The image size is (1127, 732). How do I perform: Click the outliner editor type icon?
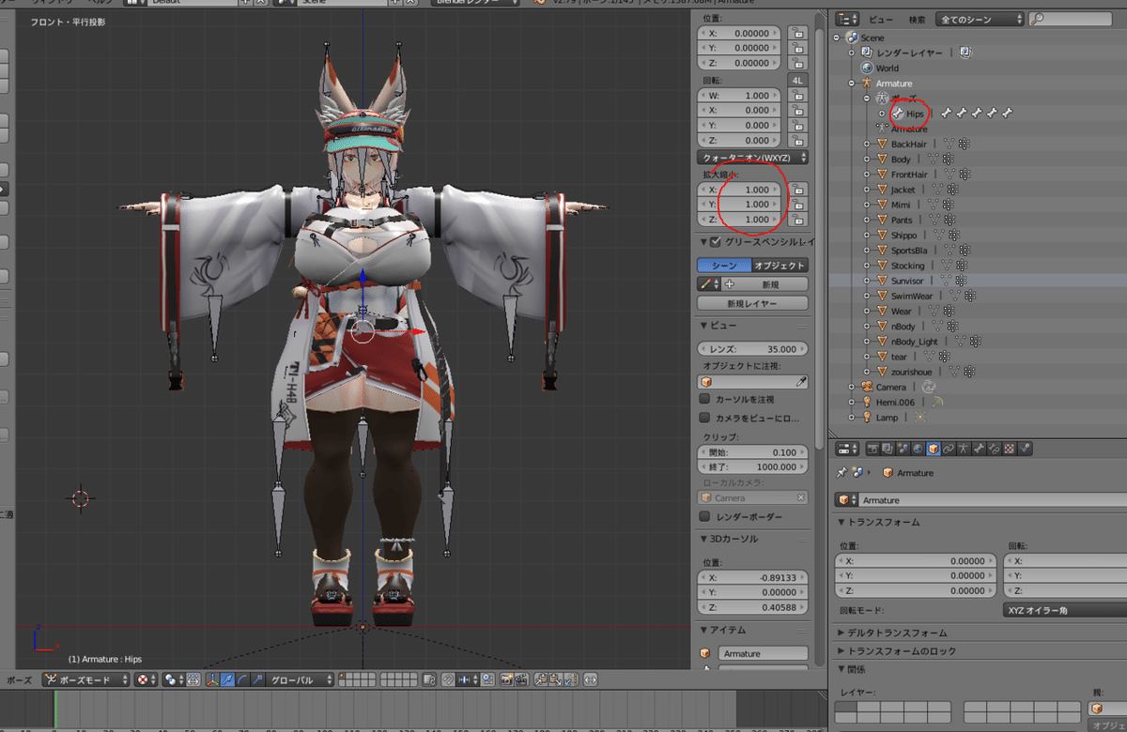point(848,19)
